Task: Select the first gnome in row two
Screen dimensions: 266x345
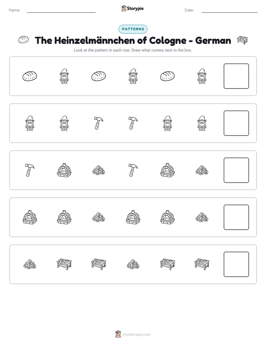Action: pos(30,123)
